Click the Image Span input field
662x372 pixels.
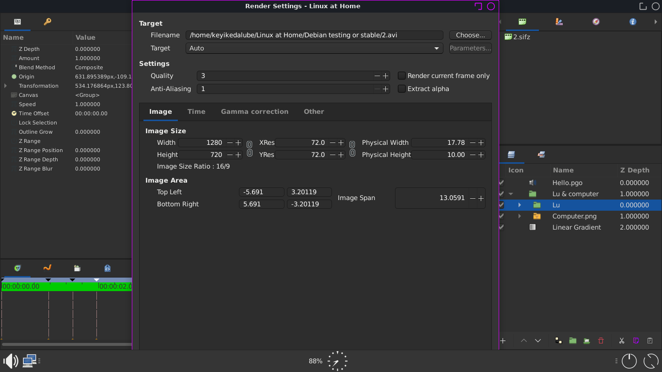click(x=436, y=198)
